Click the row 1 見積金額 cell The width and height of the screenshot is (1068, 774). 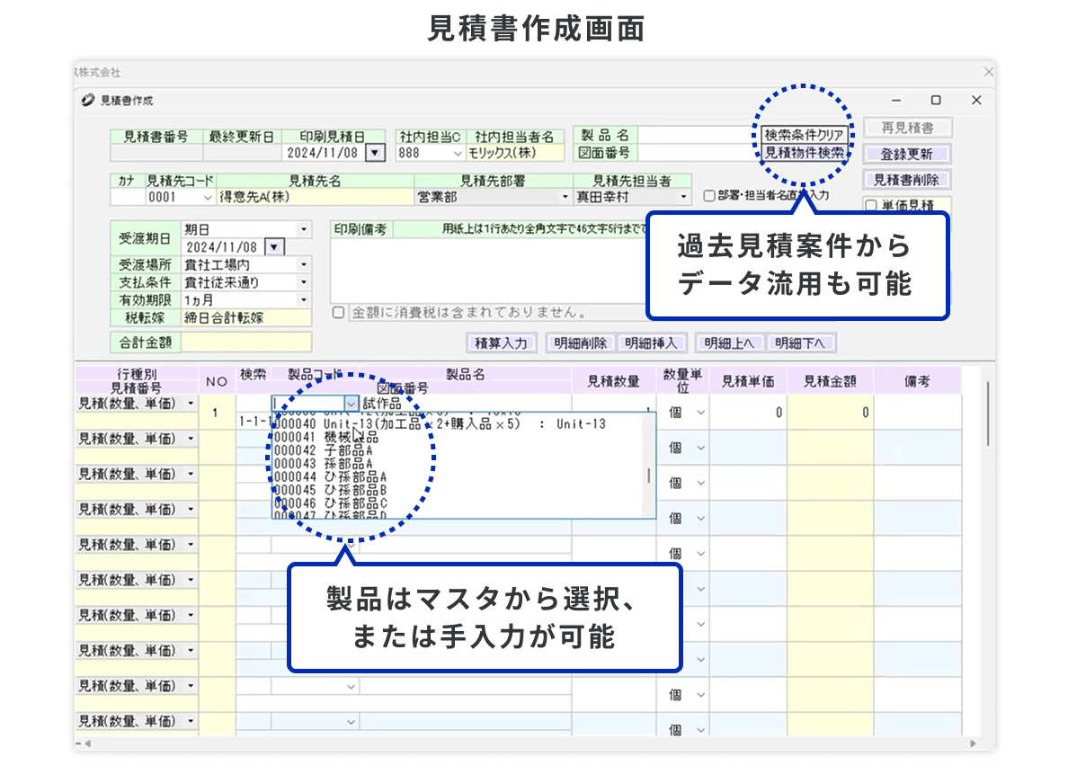point(831,413)
